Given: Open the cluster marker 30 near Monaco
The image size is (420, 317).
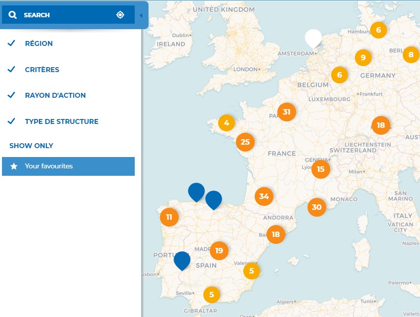Looking at the screenshot, I should coord(317,207).
